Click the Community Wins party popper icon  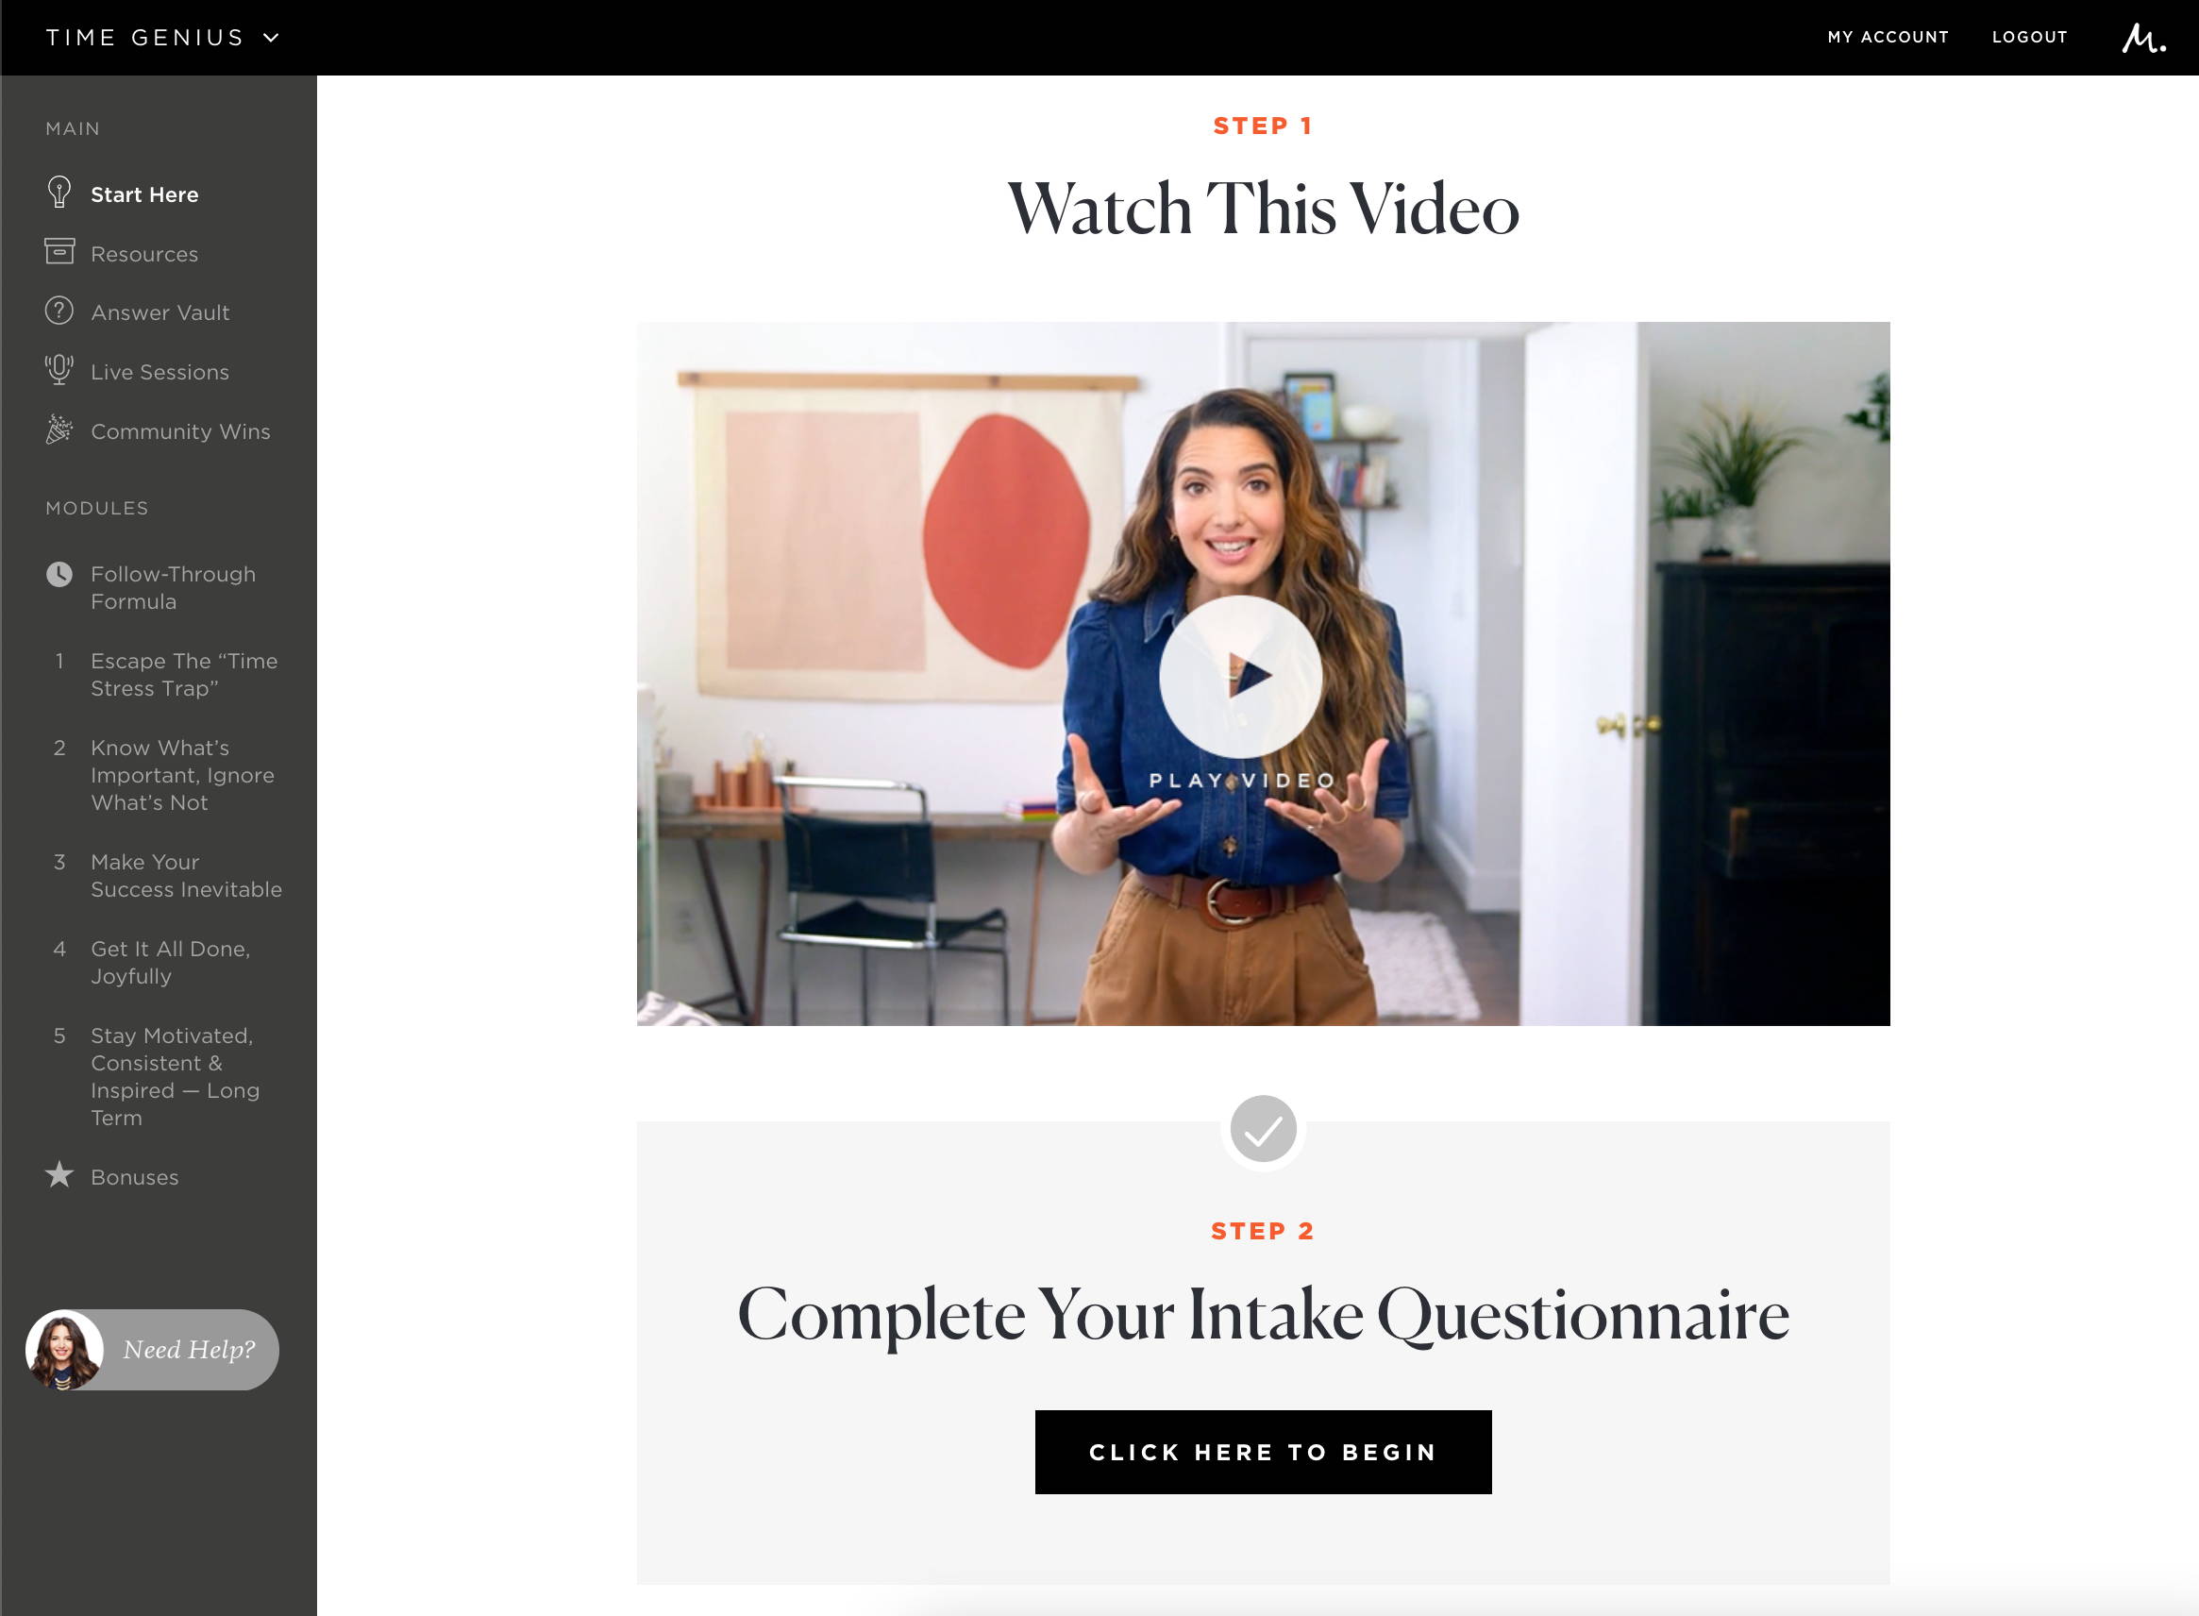tap(59, 429)
